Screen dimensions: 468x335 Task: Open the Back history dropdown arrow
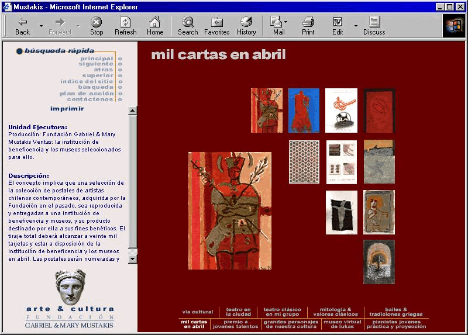coord(41,26)
